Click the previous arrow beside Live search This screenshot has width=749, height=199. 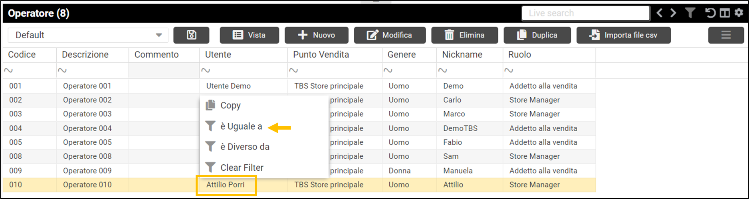(660, 13)
